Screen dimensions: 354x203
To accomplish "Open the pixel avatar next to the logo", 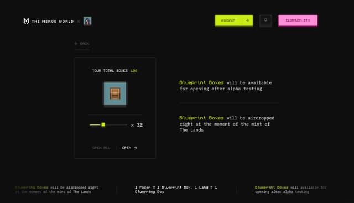I will coord(87,21).
